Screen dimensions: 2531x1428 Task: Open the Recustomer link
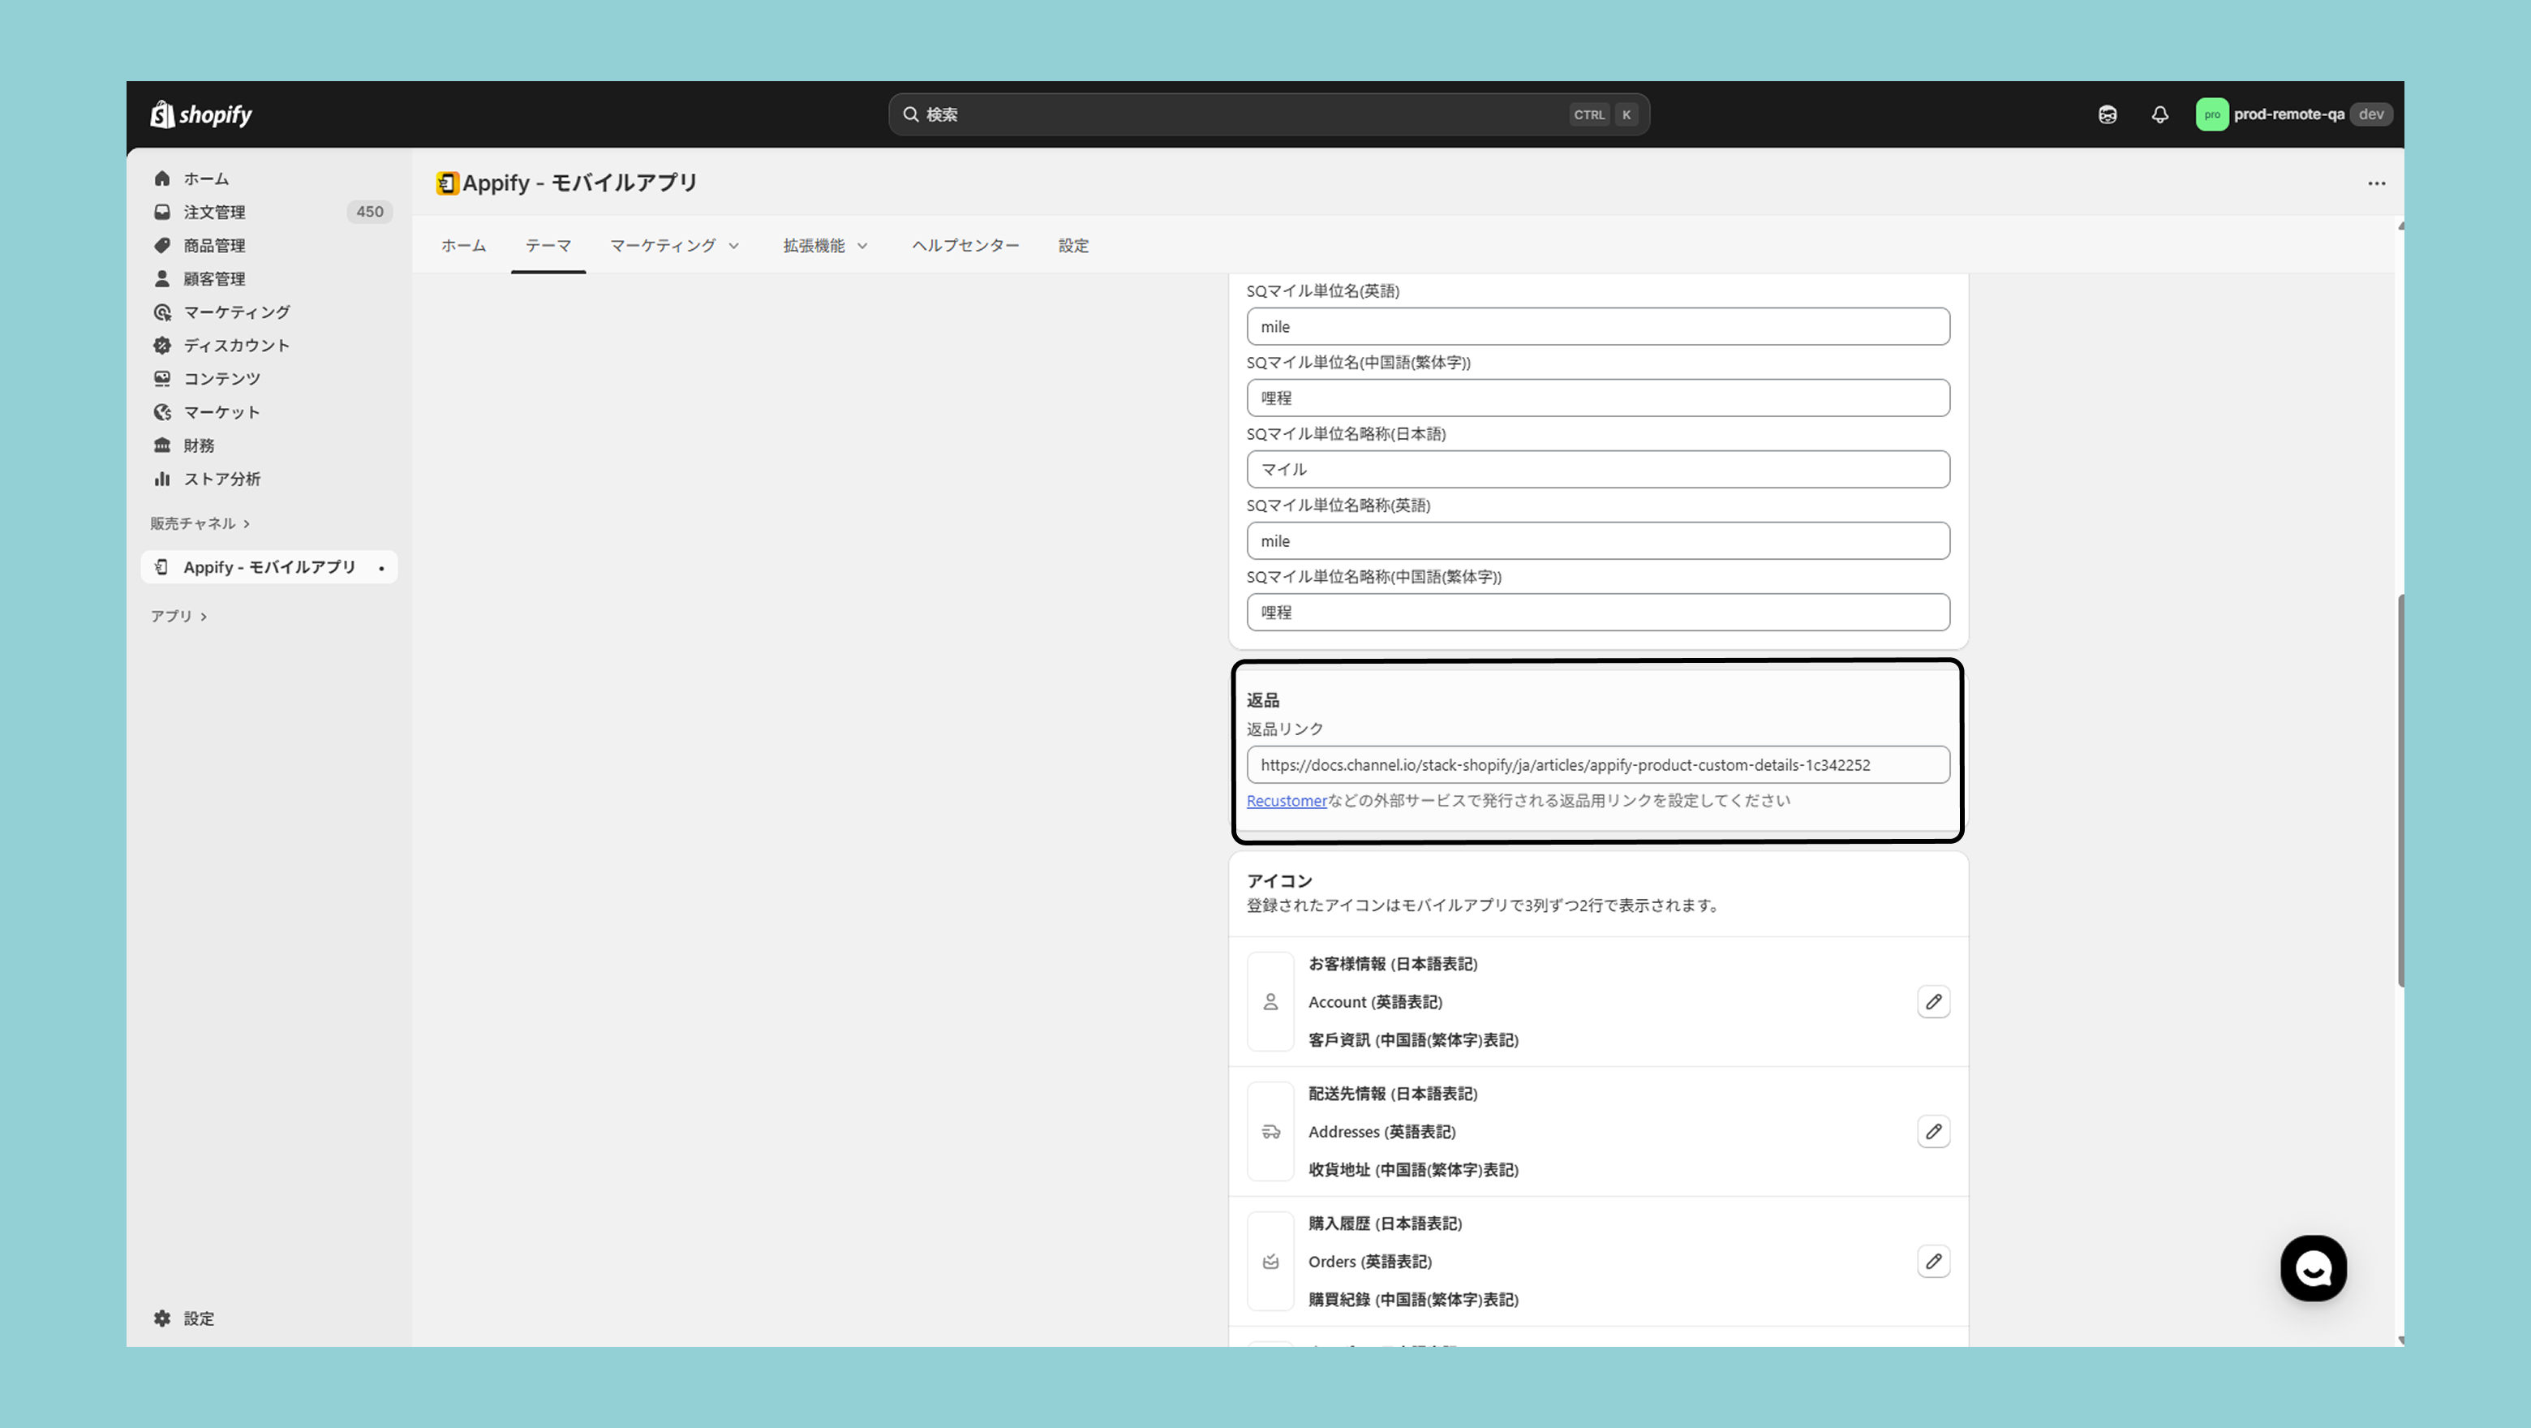pos(1286,800)
